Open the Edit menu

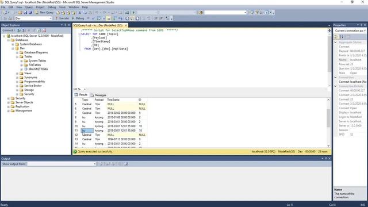11,7
